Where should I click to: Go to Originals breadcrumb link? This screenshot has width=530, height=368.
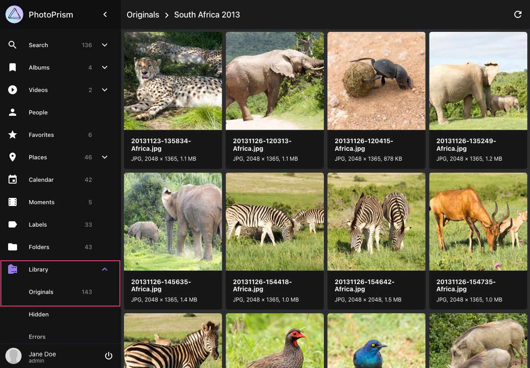(x=143, y=15)
